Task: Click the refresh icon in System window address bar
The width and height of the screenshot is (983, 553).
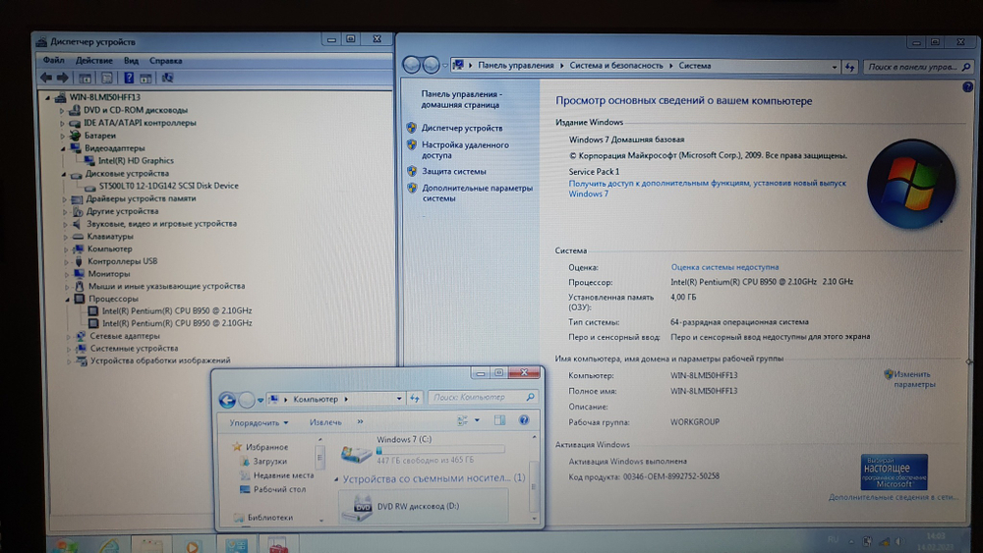Action: (x=848, y=67)
